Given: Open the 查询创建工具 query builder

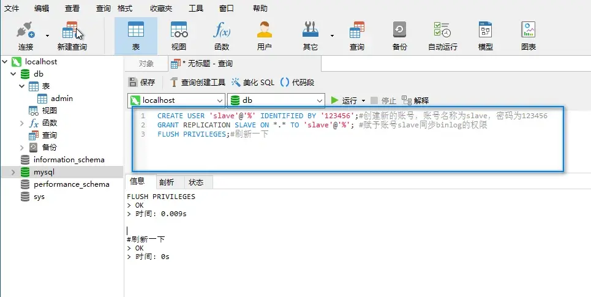Looking at the screenshot, I should pyautogui.click(x=197, y=82).
